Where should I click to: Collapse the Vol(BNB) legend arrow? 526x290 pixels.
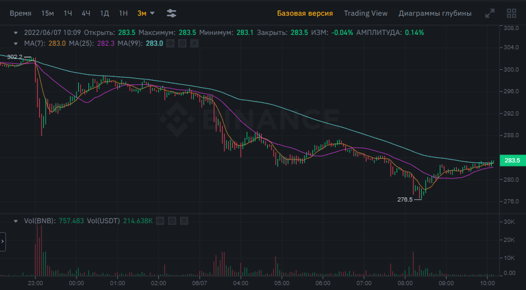[16, 221]
